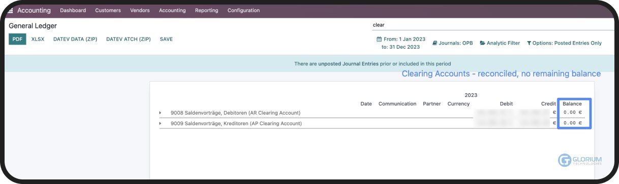Viewport: 619px width, 184px height.
Task: Click DATEV DATA (ZIP) export button
Action: [75, 39]
